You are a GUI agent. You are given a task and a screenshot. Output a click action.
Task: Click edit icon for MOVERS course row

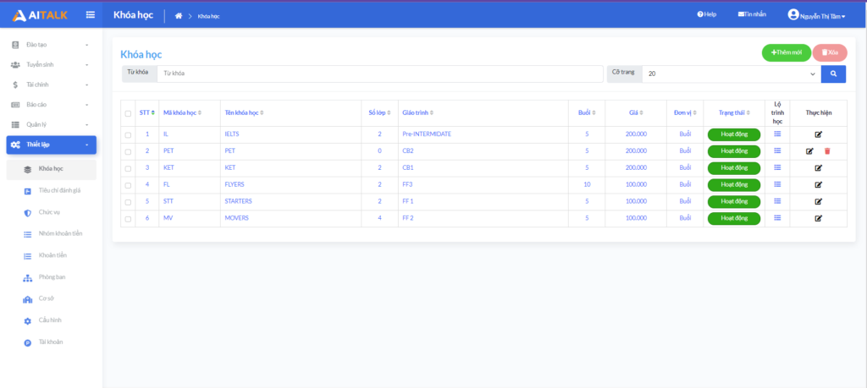818,218
